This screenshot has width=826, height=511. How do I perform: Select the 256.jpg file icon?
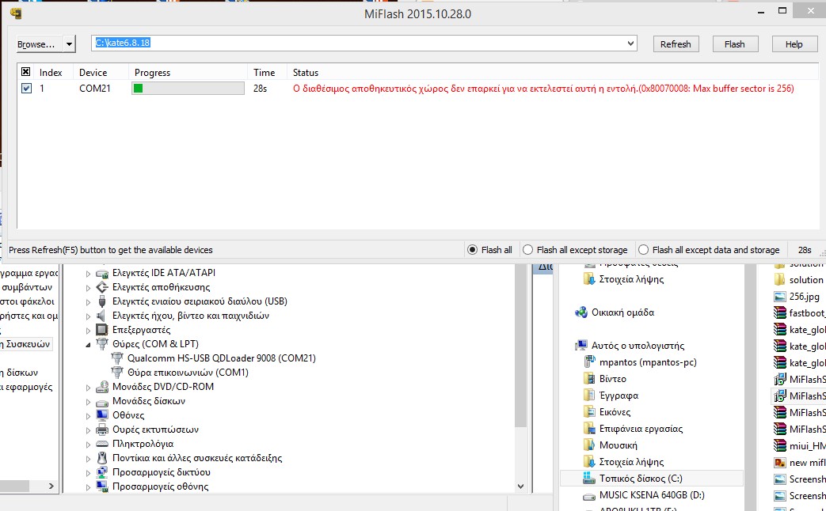click(779, 297)
